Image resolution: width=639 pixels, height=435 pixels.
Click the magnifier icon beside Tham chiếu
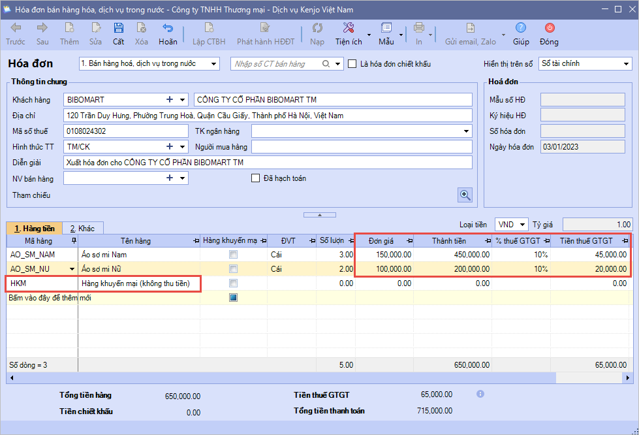click(x=464, y=195)
